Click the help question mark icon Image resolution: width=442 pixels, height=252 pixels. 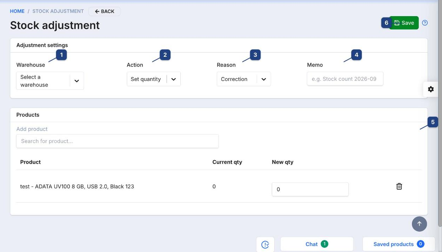(425, 23)
